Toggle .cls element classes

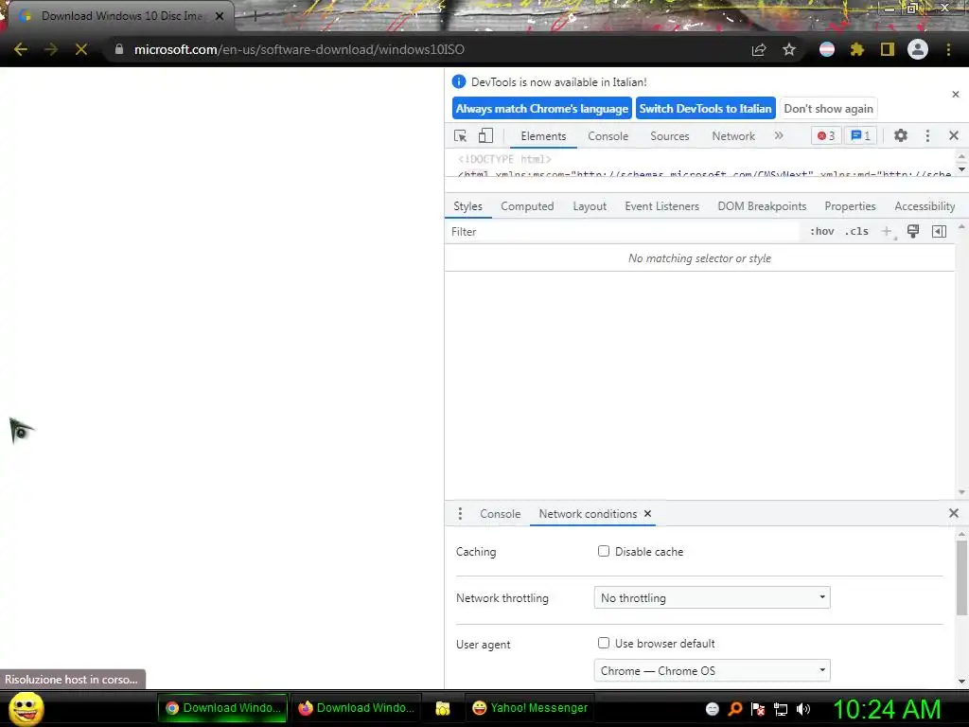click(856, 231)
